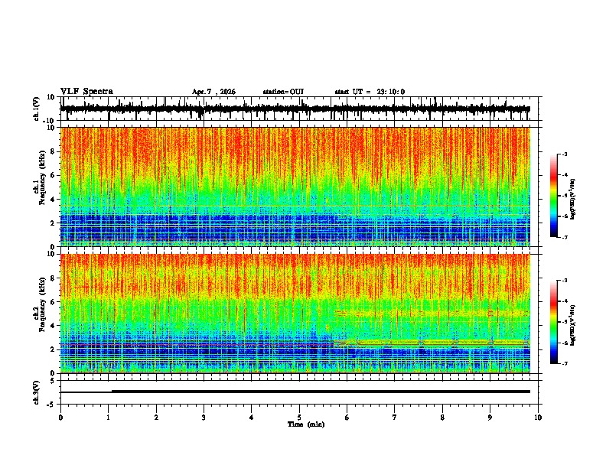
Task: Click the color scale bar beside ch.1 spectrogram
Action: 554,196
